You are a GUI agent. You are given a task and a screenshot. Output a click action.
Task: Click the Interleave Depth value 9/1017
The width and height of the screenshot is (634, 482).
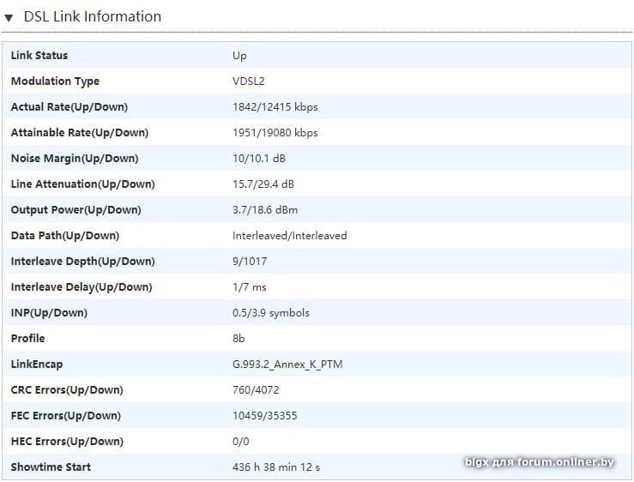251,262
